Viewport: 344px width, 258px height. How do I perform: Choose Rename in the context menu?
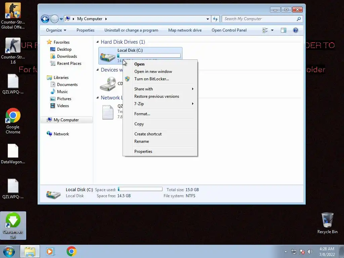tap(160, 141)
